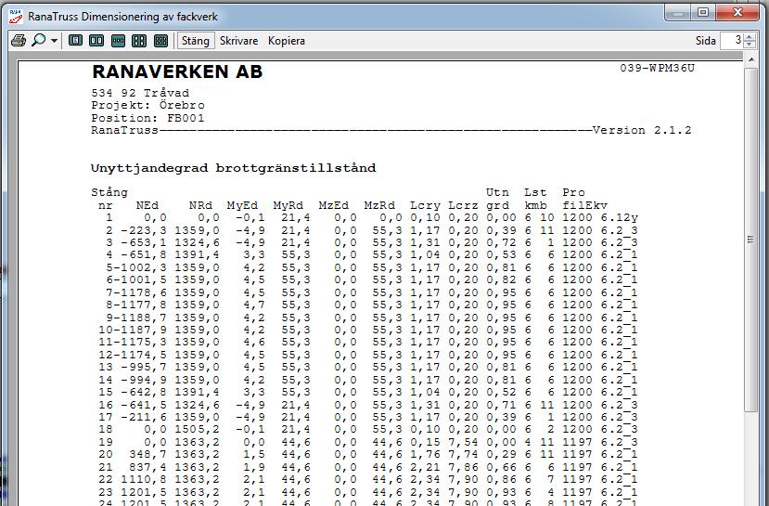Select the two page view icon
This screenshot has height=506, width=769.
point(96,41)
